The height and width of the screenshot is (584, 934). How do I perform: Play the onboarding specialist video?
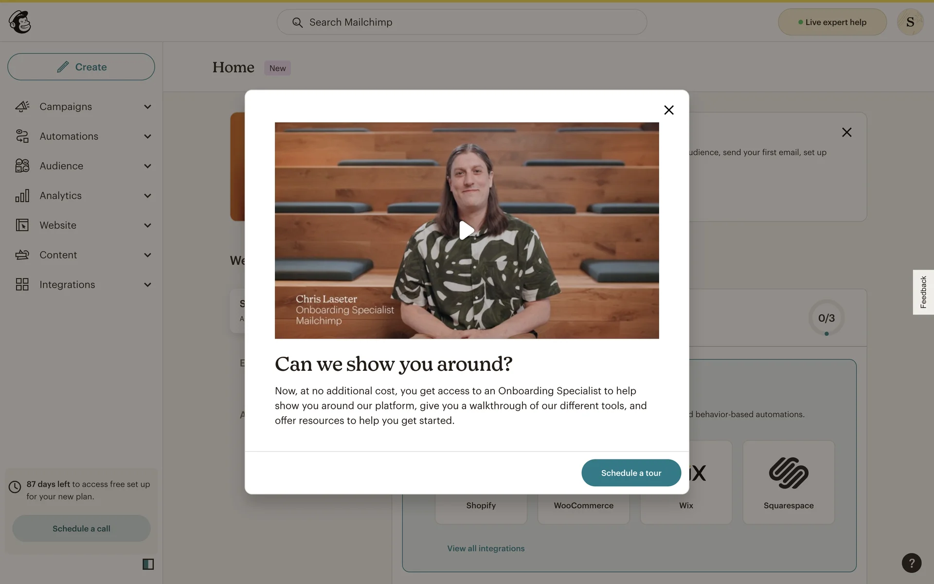coord(467,230)
